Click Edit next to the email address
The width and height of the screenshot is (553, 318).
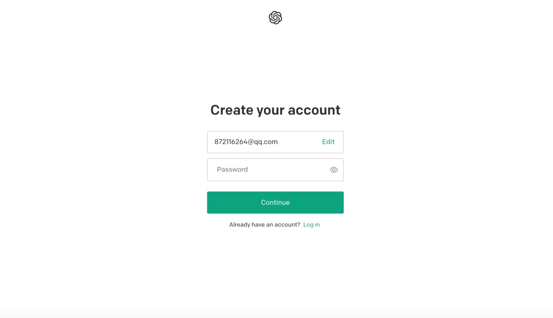328,142
